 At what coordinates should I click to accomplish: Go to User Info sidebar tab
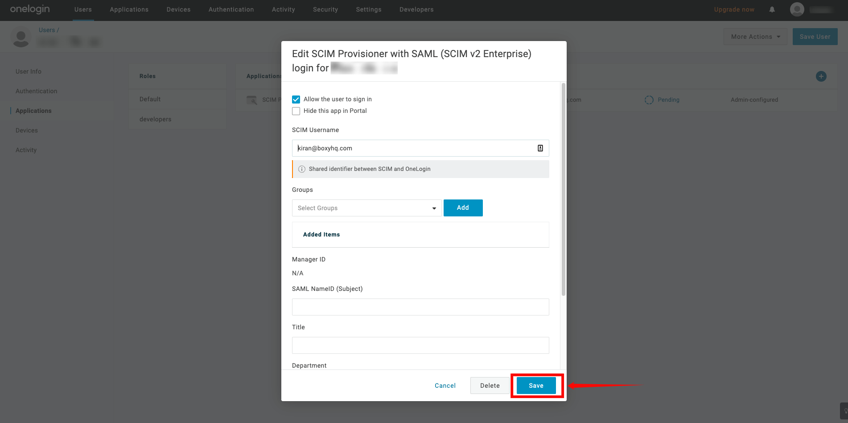(x=29, y=71)
